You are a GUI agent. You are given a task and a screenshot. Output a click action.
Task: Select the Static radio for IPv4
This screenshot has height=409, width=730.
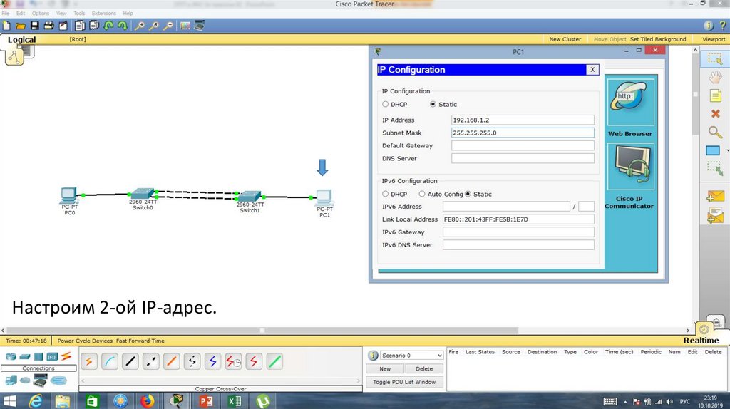433,104
